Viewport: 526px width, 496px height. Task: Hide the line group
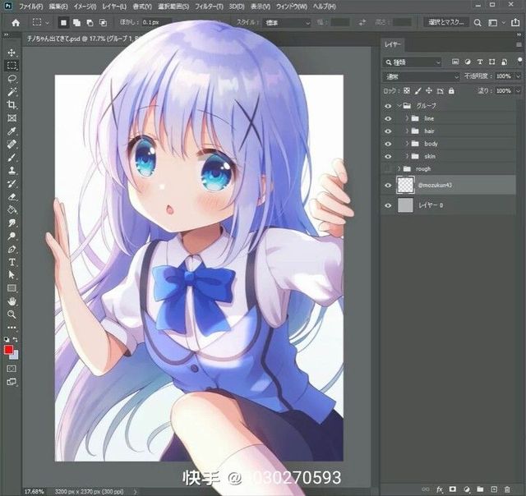[x=388, y=118]
